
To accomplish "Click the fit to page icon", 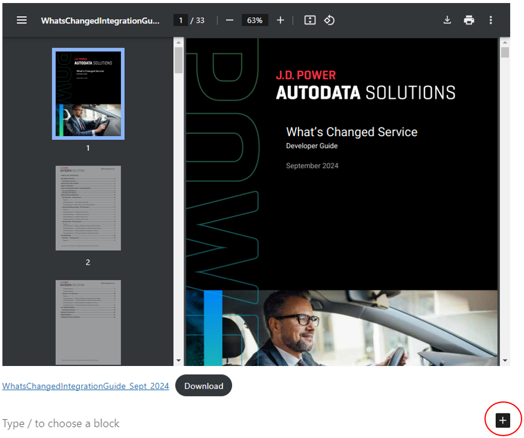I will coord(309,20).
